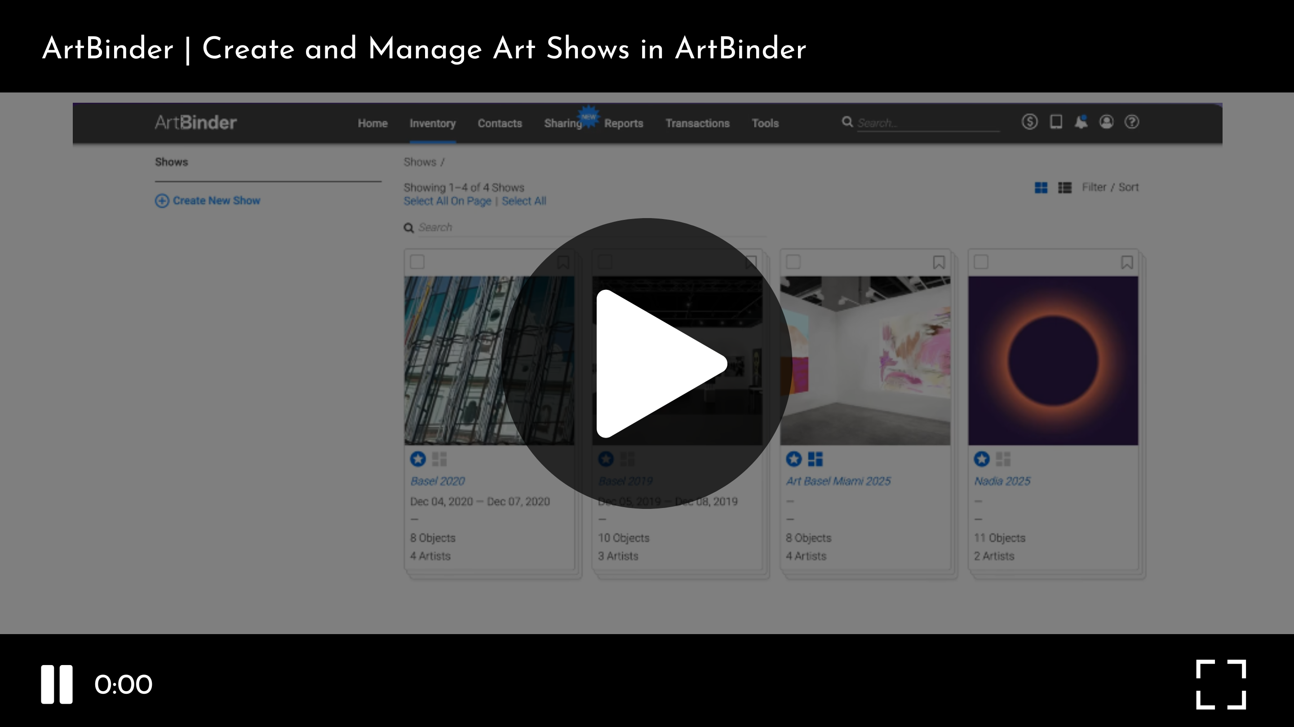Open the Inventory menu item

[433, 123]
